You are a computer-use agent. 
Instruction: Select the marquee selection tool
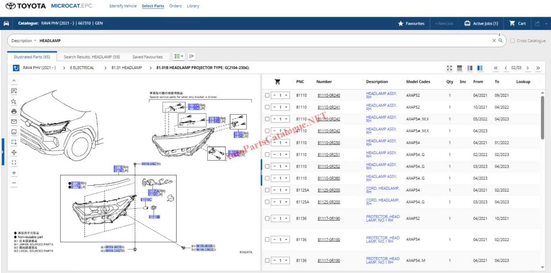pos(14,142)
